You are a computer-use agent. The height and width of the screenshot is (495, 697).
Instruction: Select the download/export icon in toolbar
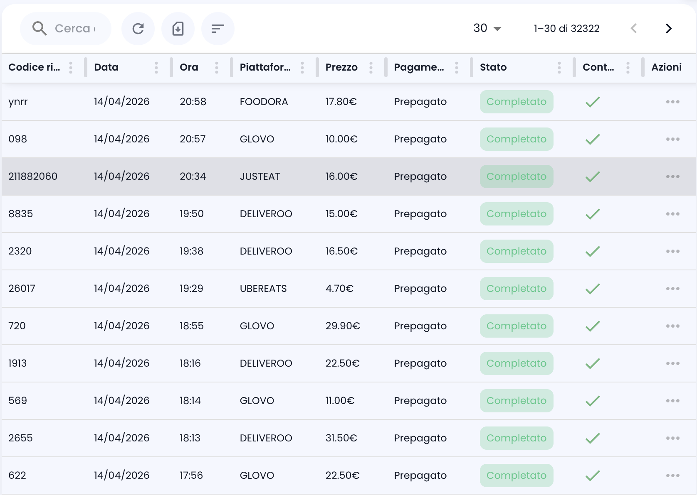pyautogui.click(x=178, y=28)
